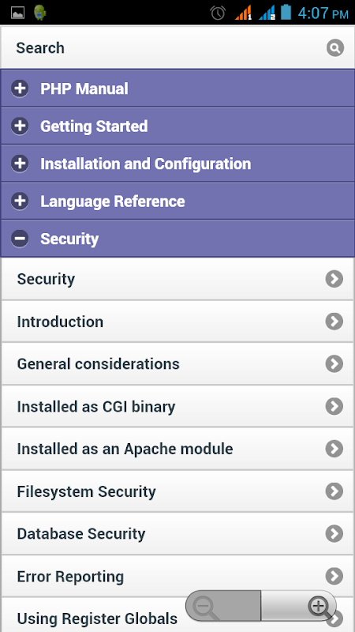Tap the battery status icon

pos(286,12)
